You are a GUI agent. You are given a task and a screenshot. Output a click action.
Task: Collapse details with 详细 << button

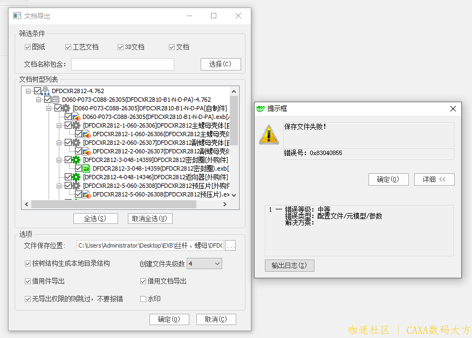click(x=434, y=179)
